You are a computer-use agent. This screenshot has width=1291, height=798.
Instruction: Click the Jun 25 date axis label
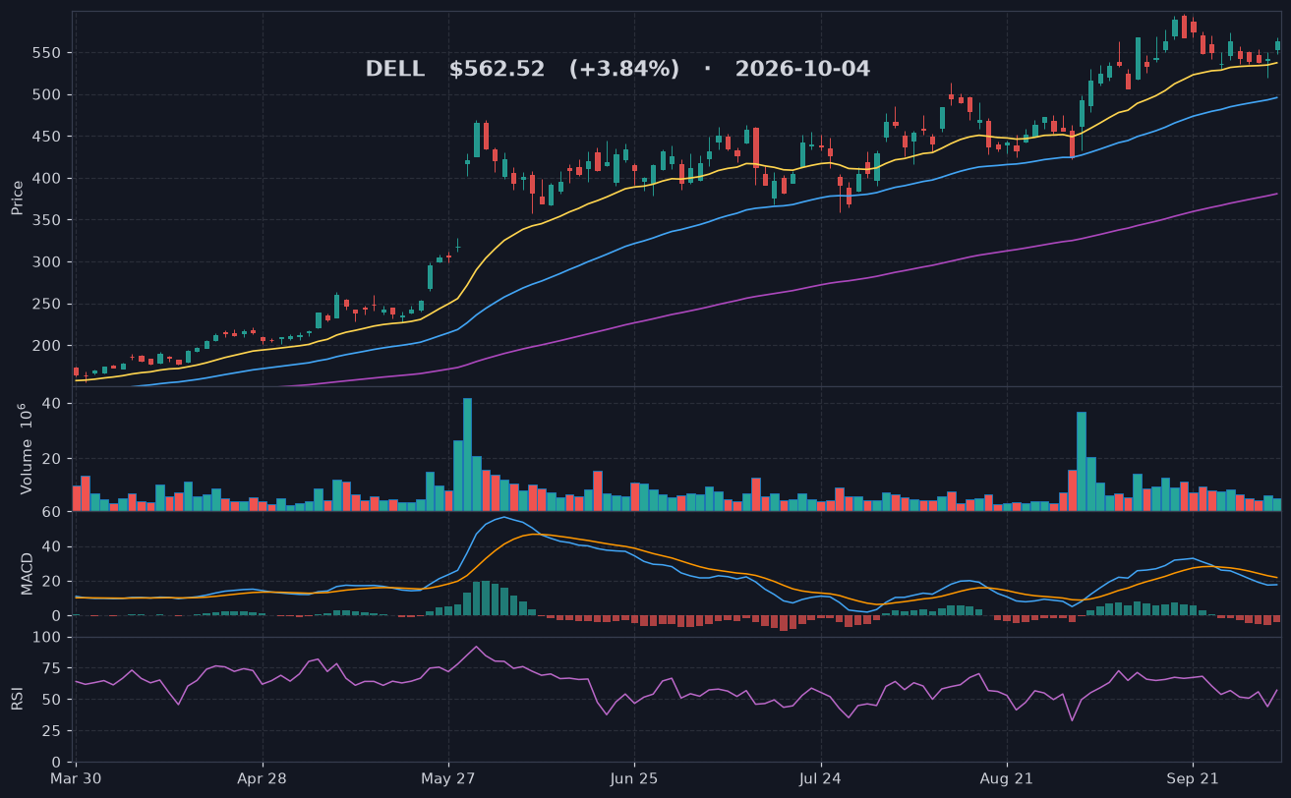pos(634,778)
